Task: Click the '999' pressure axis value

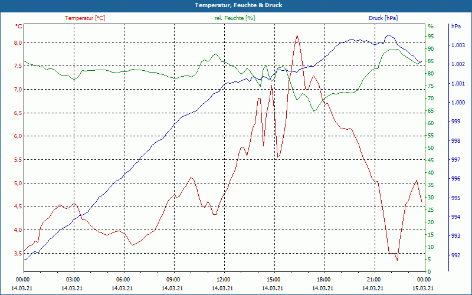Action: tap(456, 122)
